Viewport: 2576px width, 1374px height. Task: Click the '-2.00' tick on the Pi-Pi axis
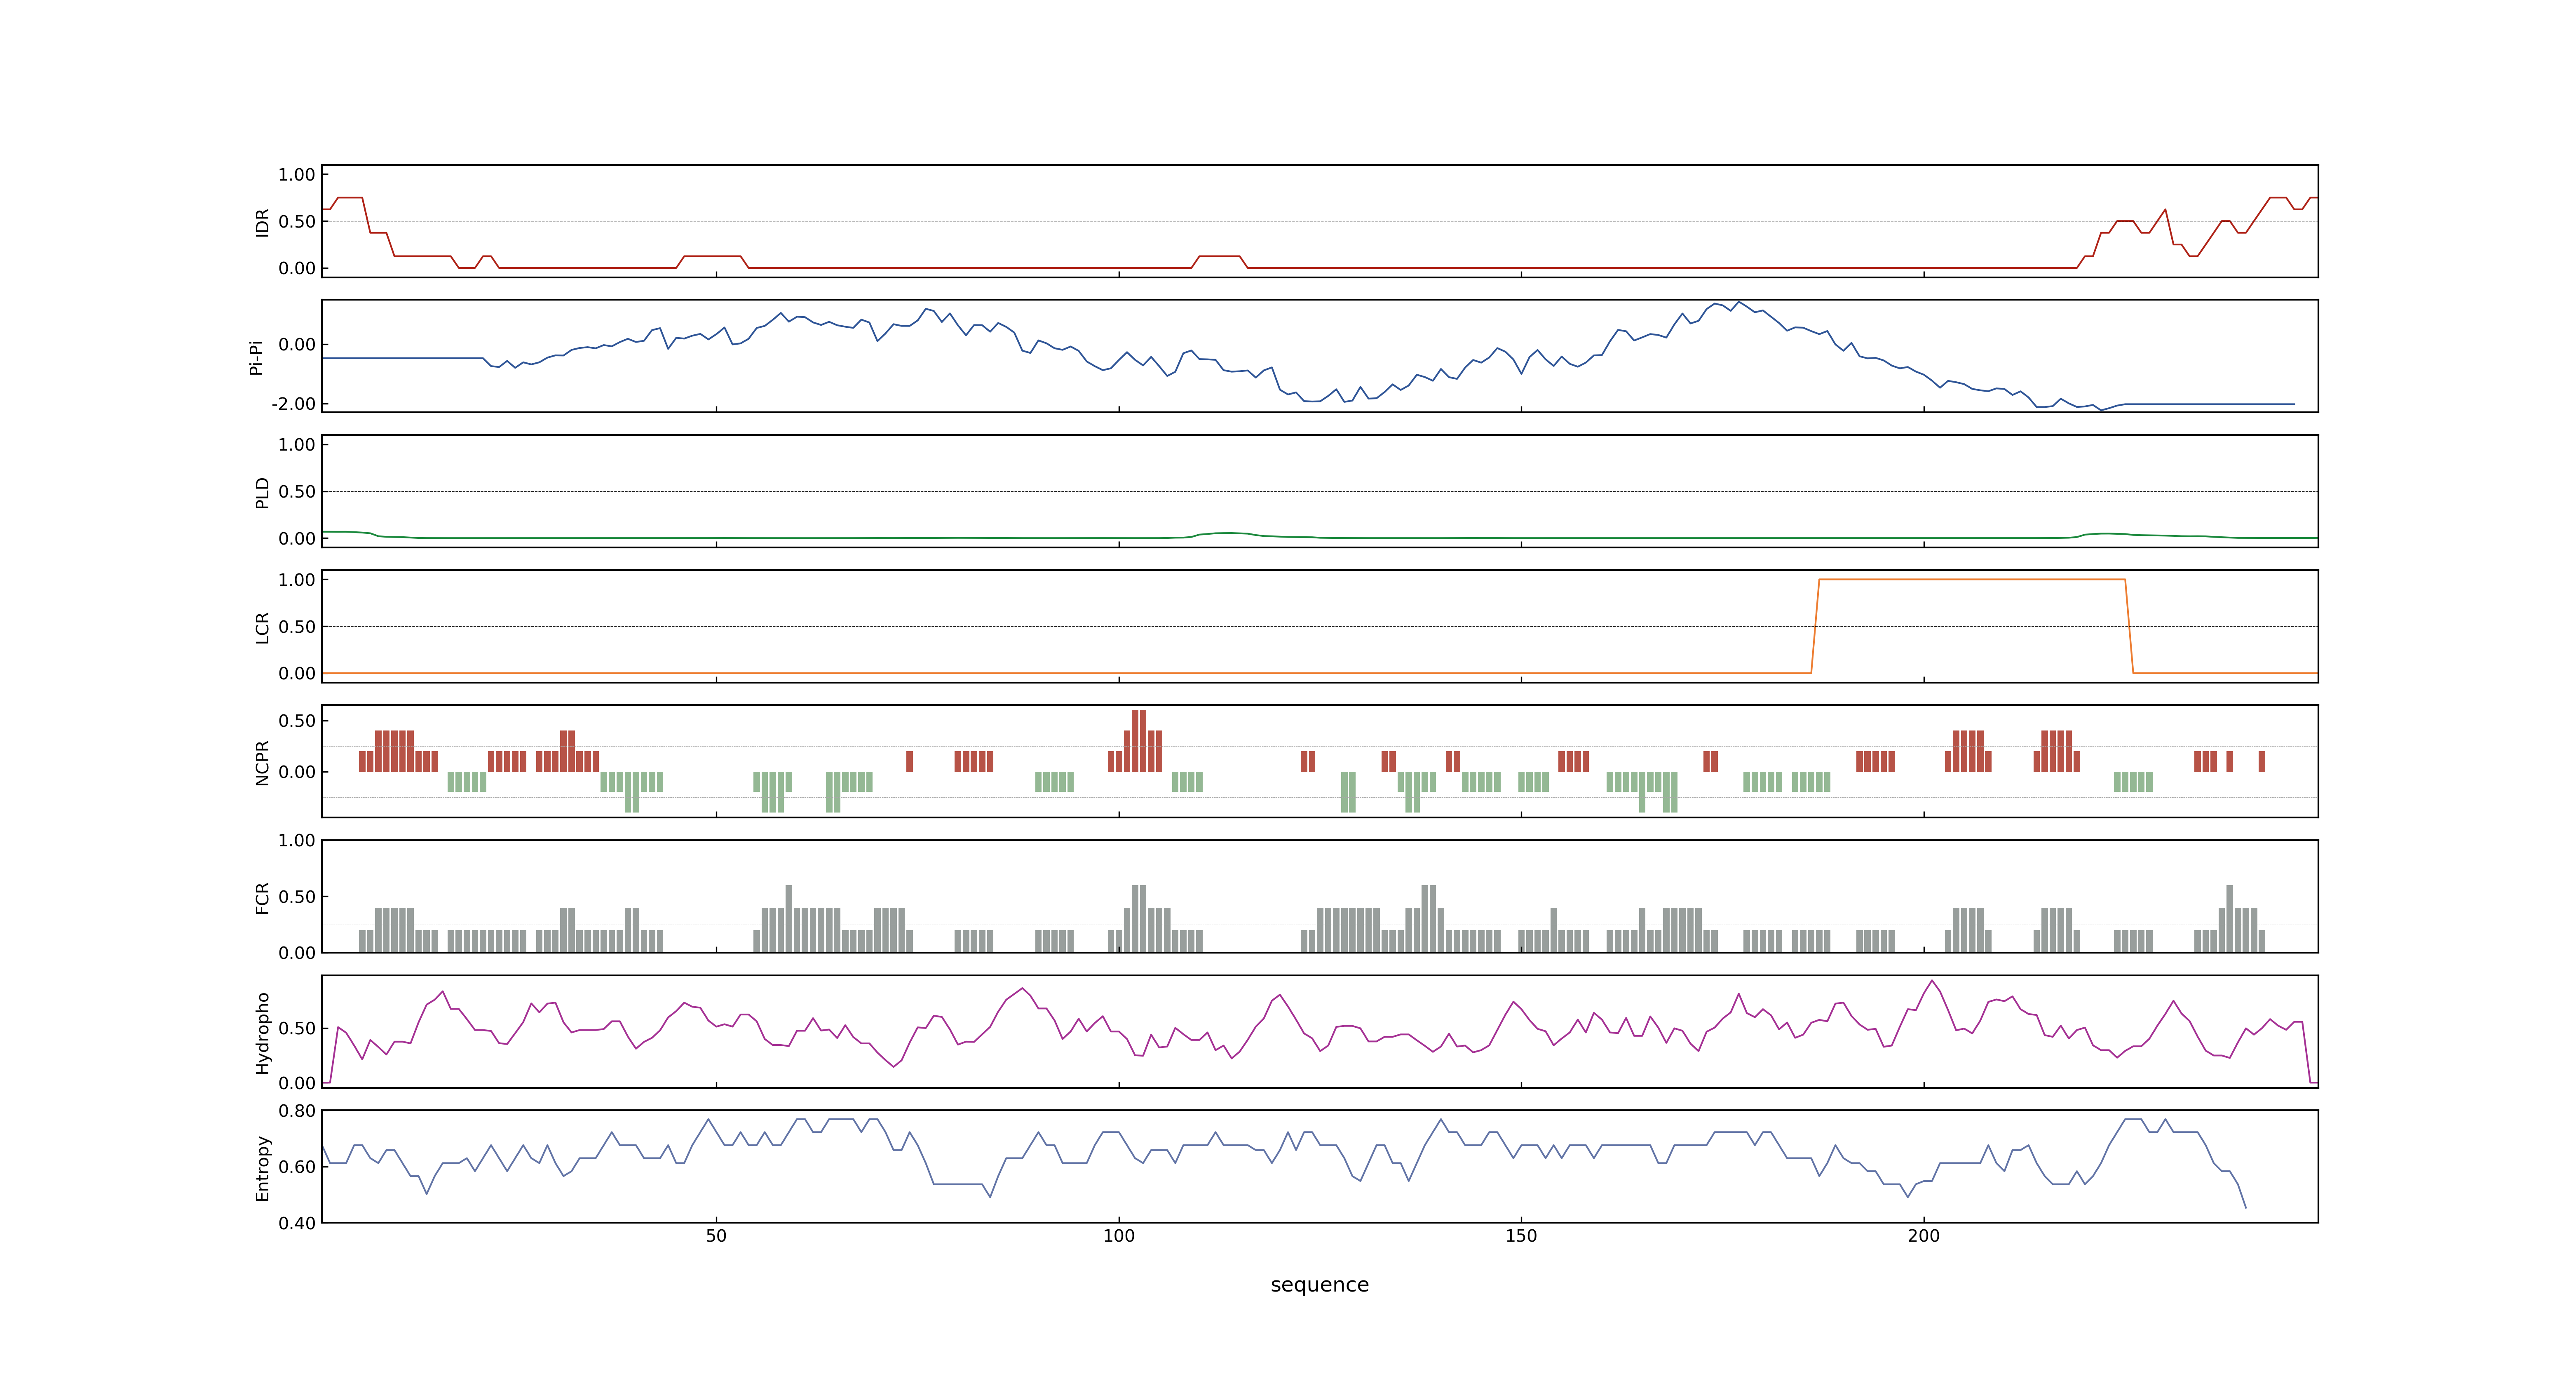click(x=293, y=404)
